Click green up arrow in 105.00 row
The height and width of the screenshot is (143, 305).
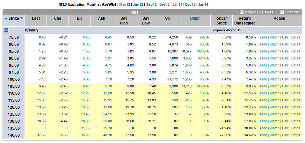point(208,86)
